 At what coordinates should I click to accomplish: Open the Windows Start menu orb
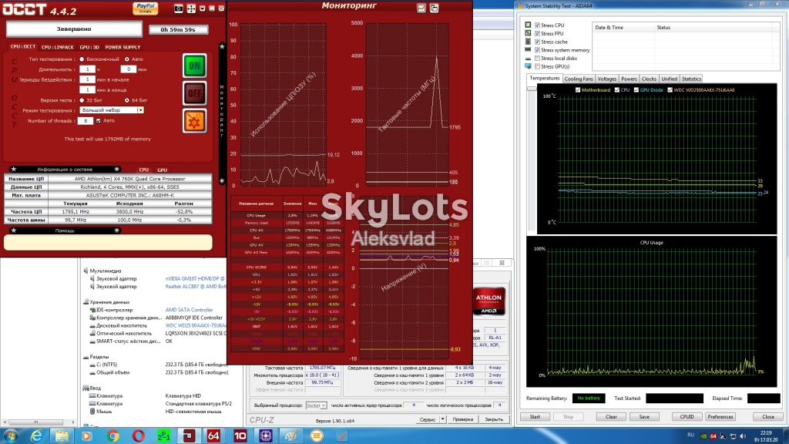tap(11, 436)
